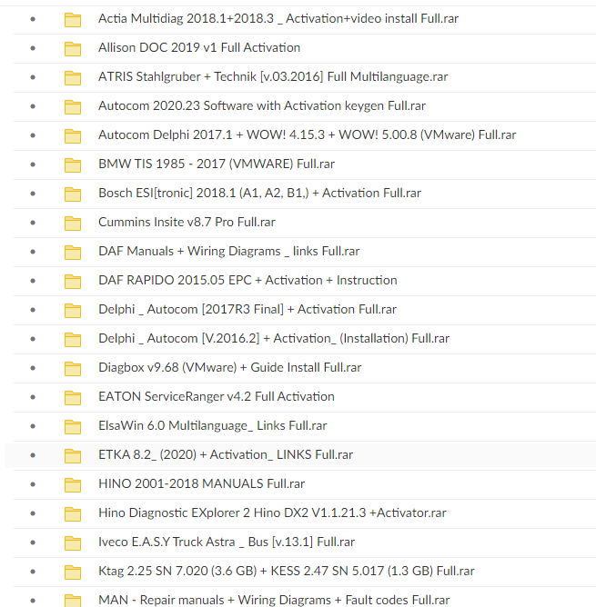
Task: Click the Diagbox v9.68 folder icon
Action: (73, 368)
